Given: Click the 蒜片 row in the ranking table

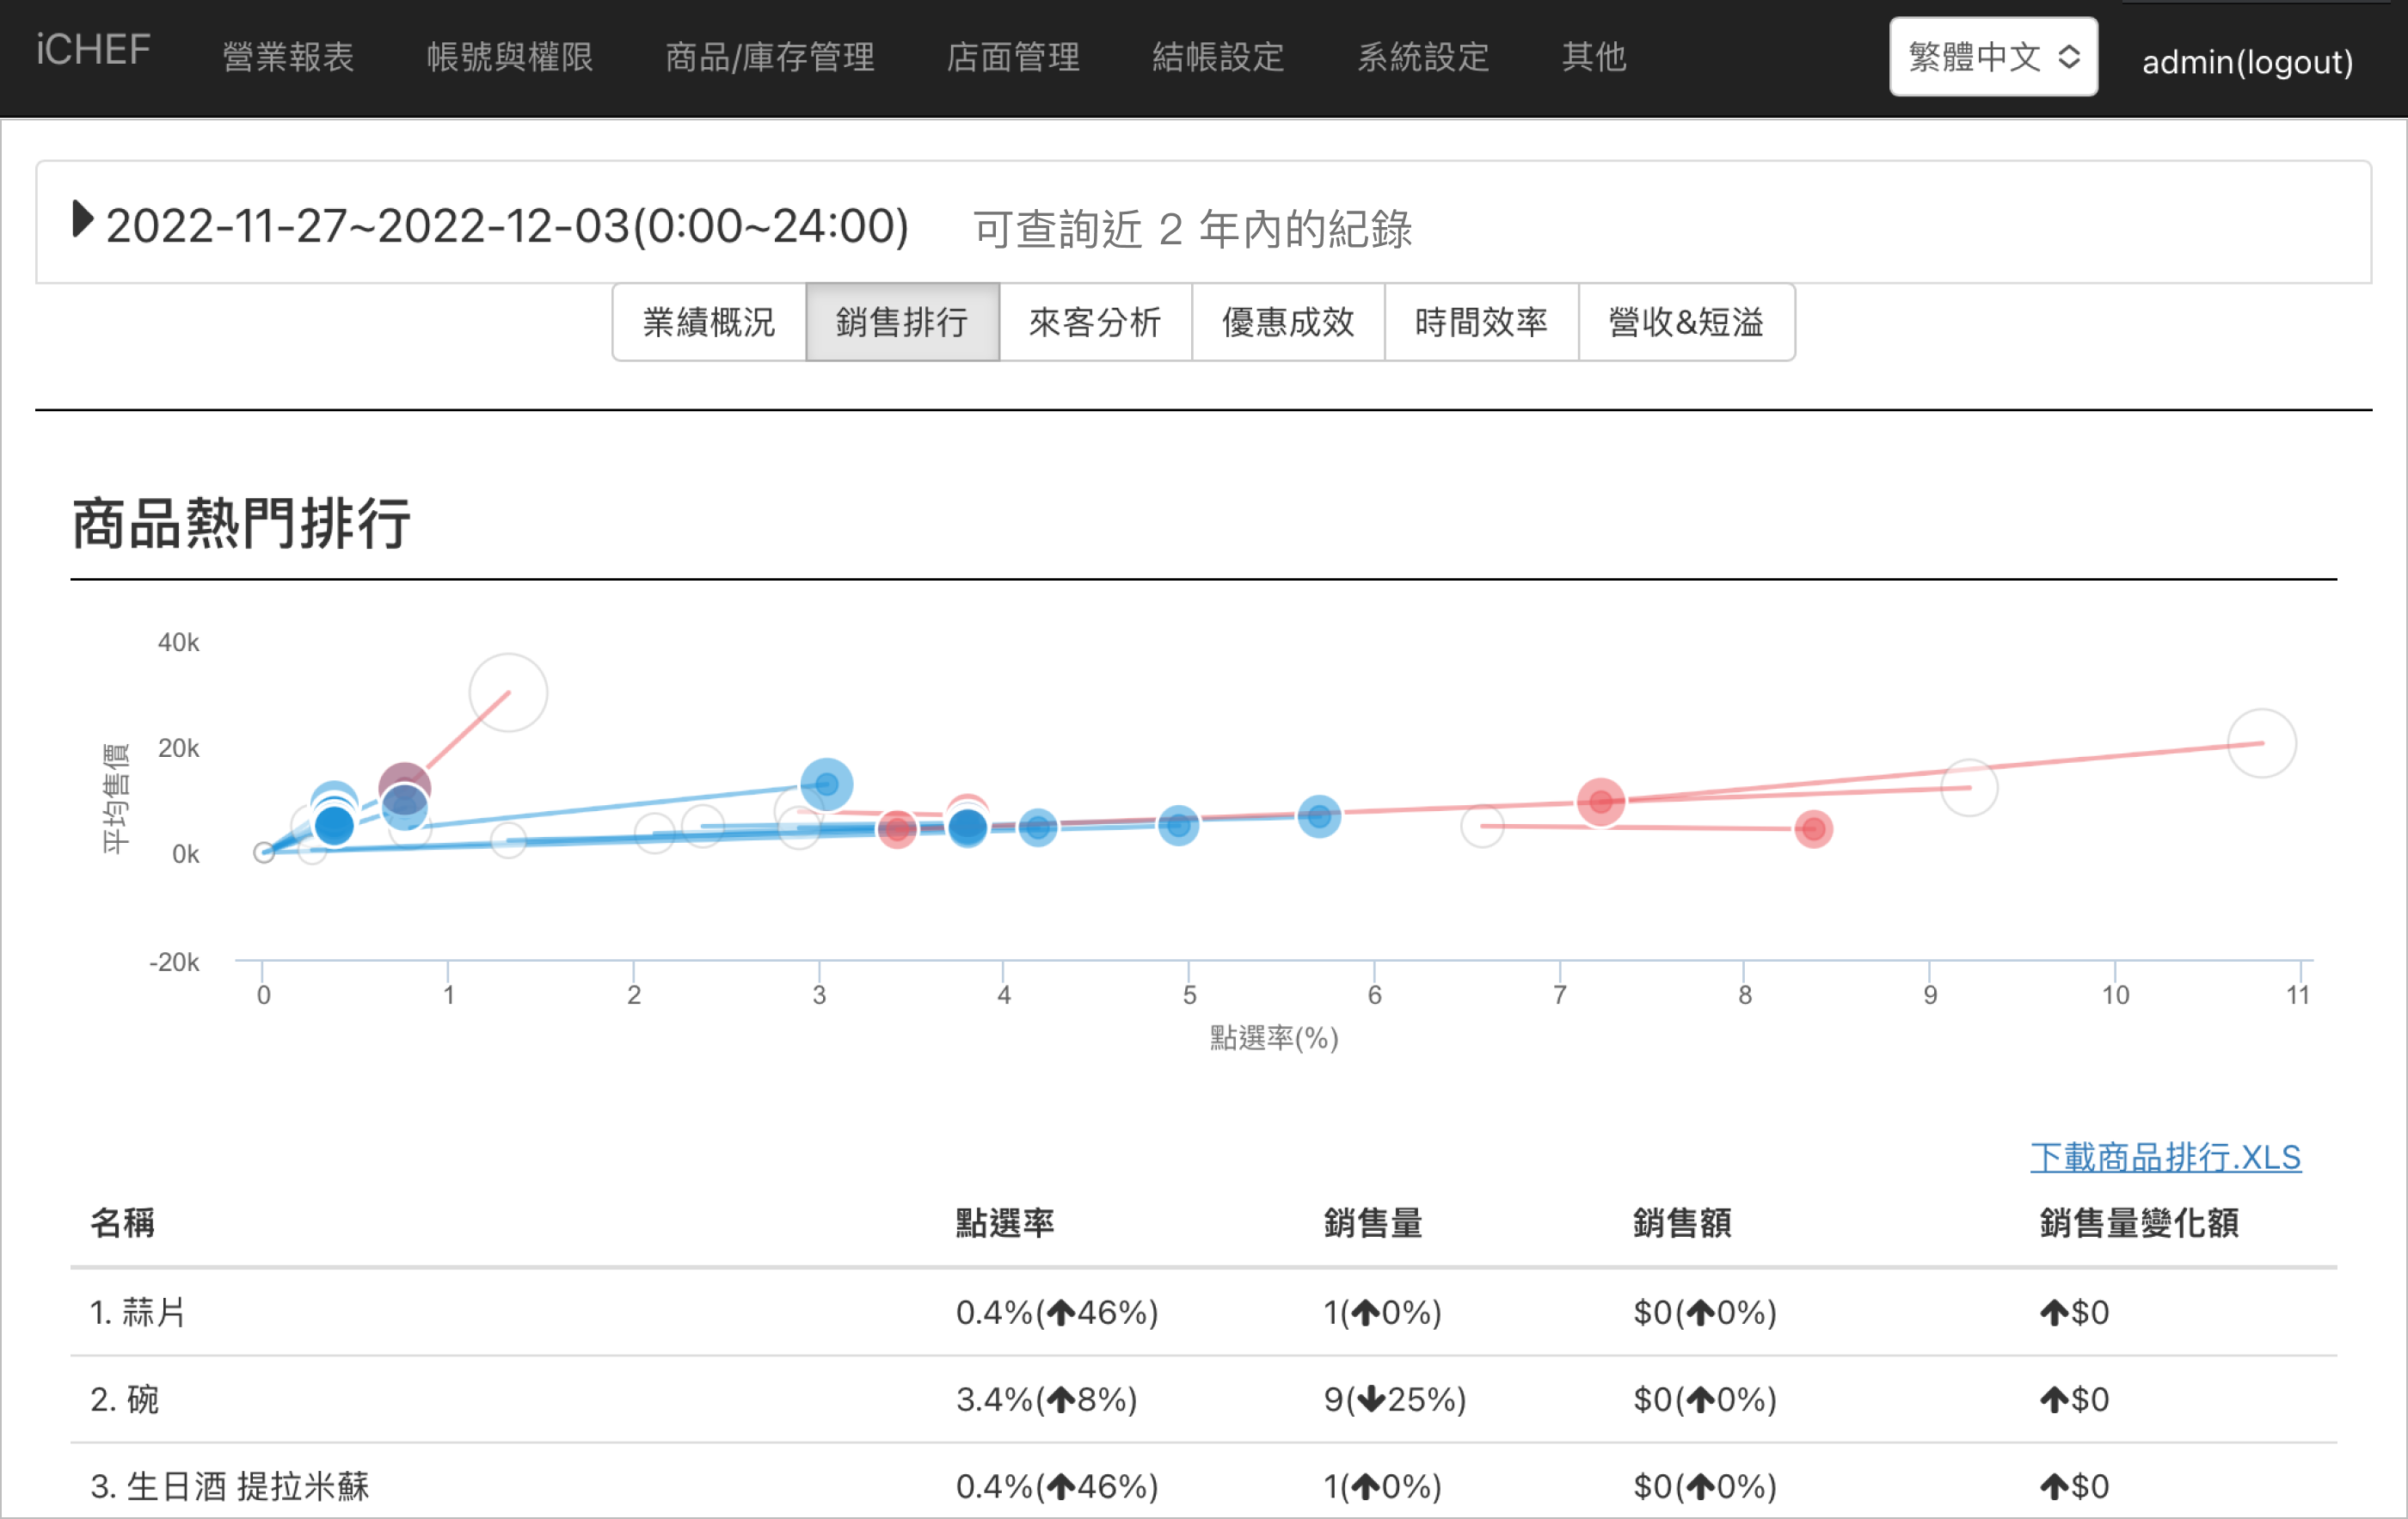Looking at the screenshot, I should [x=138, y=1312].
